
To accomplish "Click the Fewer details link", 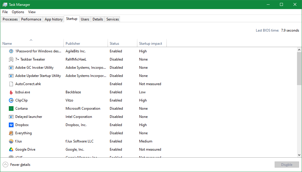I will pos(21,164).
